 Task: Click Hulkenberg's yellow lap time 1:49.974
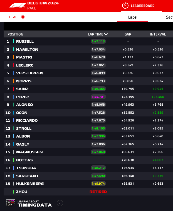click(98, 184)
